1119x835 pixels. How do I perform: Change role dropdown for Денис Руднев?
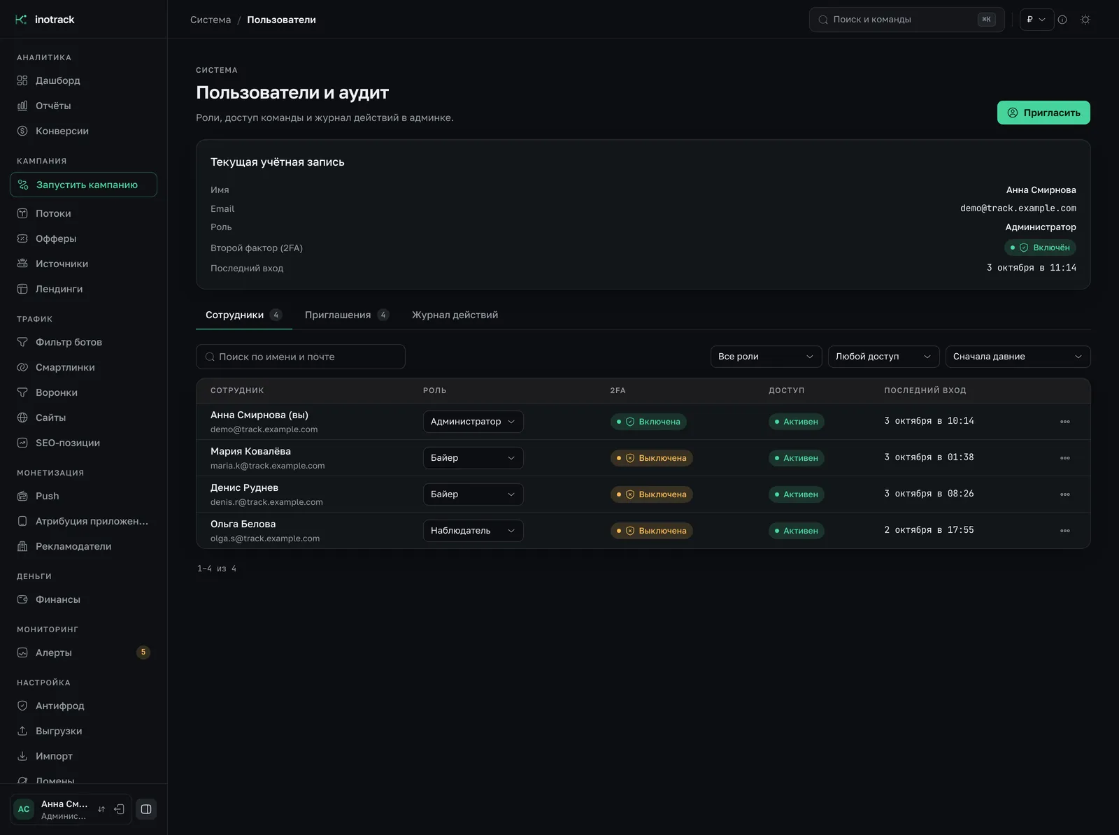[x=473, y=494]
